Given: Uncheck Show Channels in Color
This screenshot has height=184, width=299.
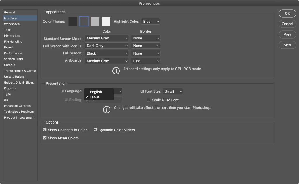Looking at the screenshot, I should (45, 130).
